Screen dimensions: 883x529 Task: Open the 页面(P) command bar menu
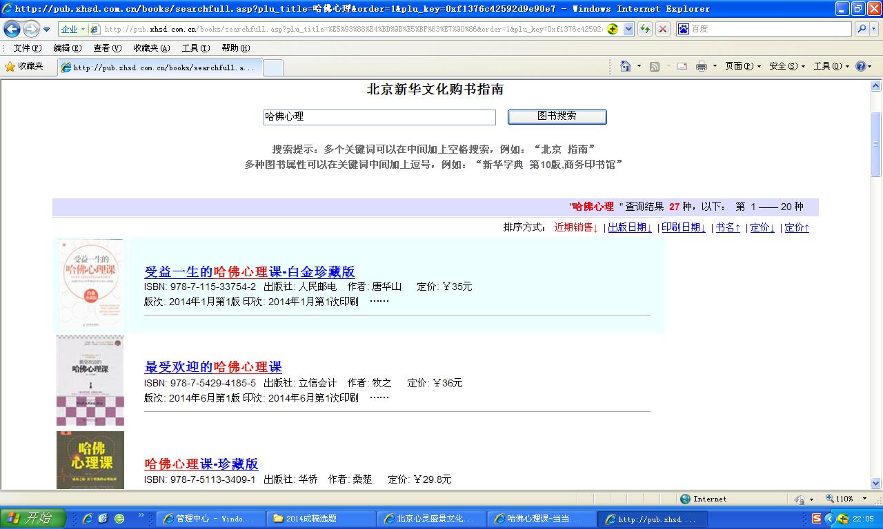(743, 66)
